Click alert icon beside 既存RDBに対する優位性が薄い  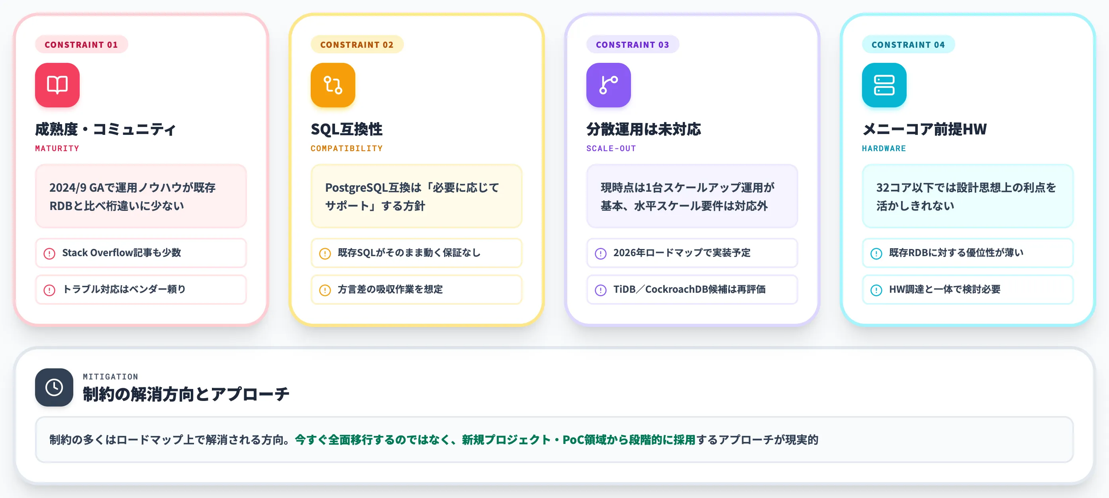876,253
